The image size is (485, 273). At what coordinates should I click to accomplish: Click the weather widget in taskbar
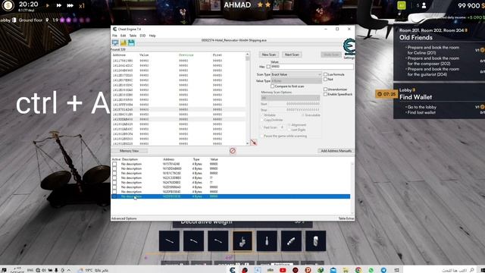[92, 270]
